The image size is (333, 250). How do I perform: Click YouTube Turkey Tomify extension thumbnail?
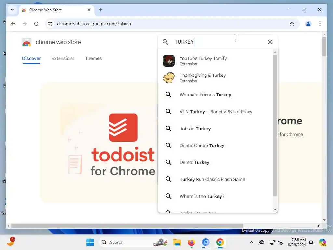pyautogui.click(x=169, y=61)
